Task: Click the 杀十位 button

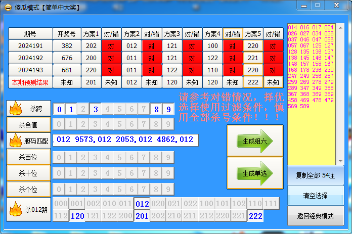Action: [28, 173]
